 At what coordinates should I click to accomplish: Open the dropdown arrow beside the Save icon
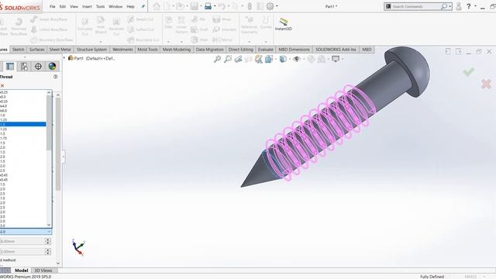click(201, 6)
